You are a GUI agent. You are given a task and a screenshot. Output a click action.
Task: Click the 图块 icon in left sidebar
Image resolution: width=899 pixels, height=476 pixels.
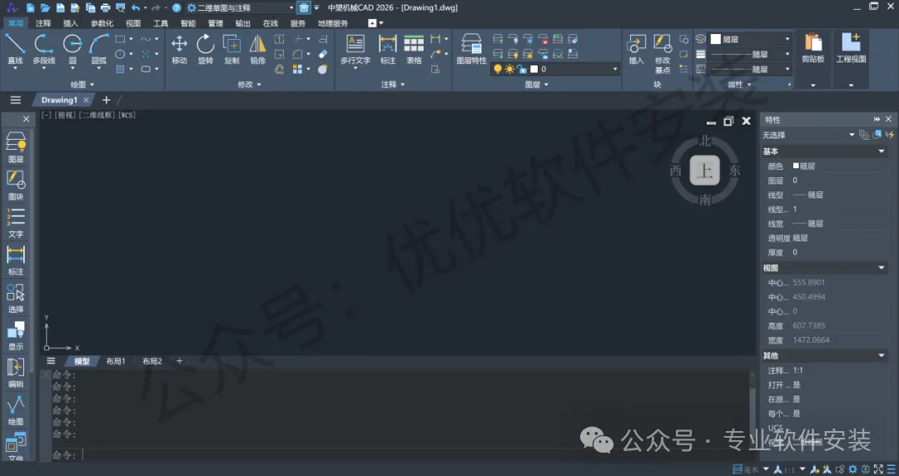click(16, 185)
